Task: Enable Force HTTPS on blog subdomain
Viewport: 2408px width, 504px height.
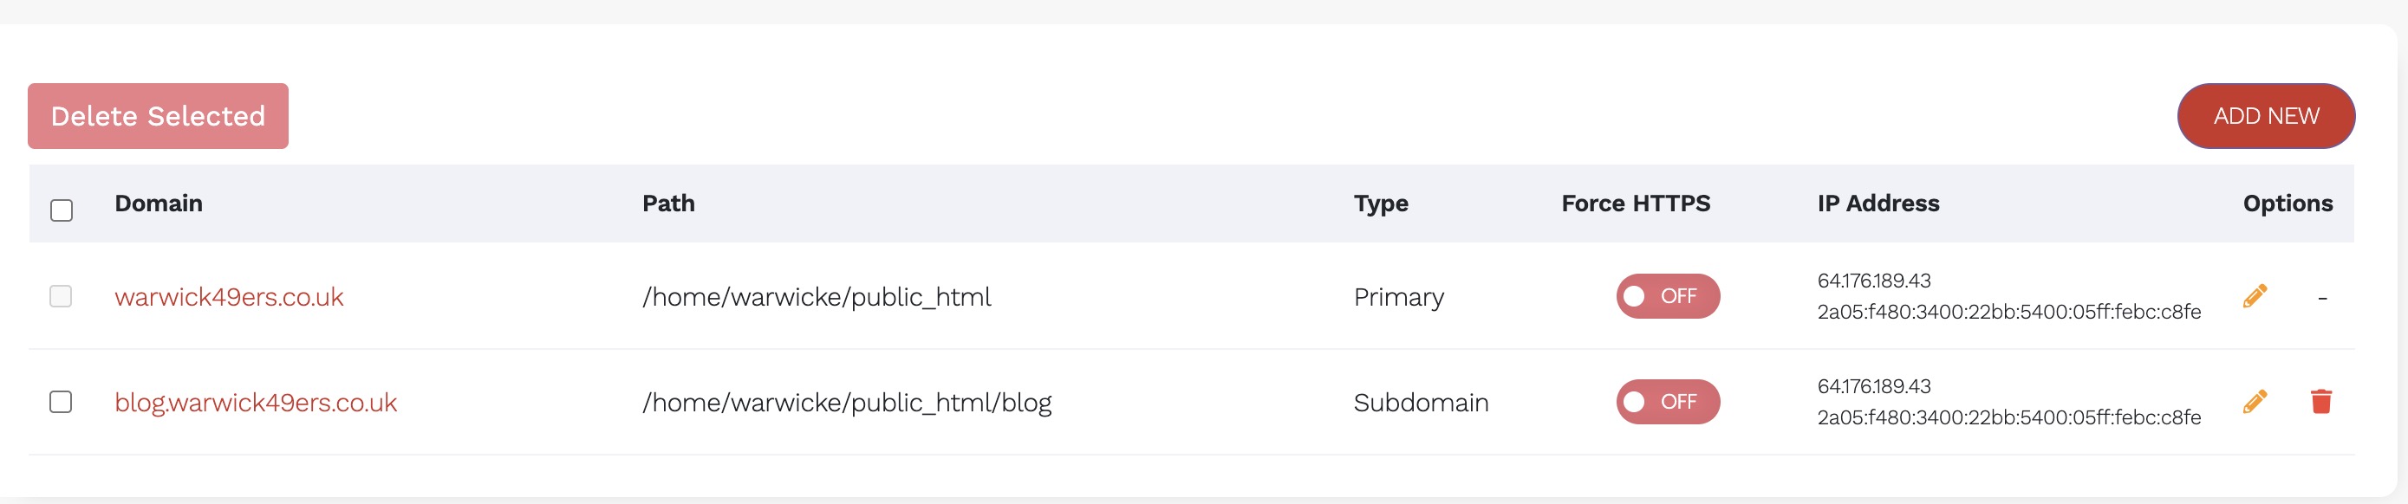Action: (x=1667, y=401)
